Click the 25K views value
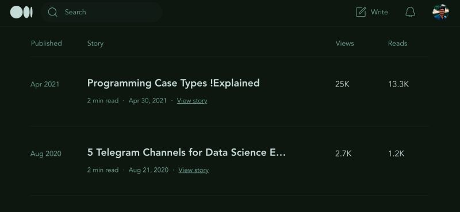The image size is (460, 212). pyautogui.click(x=342, y=84)
